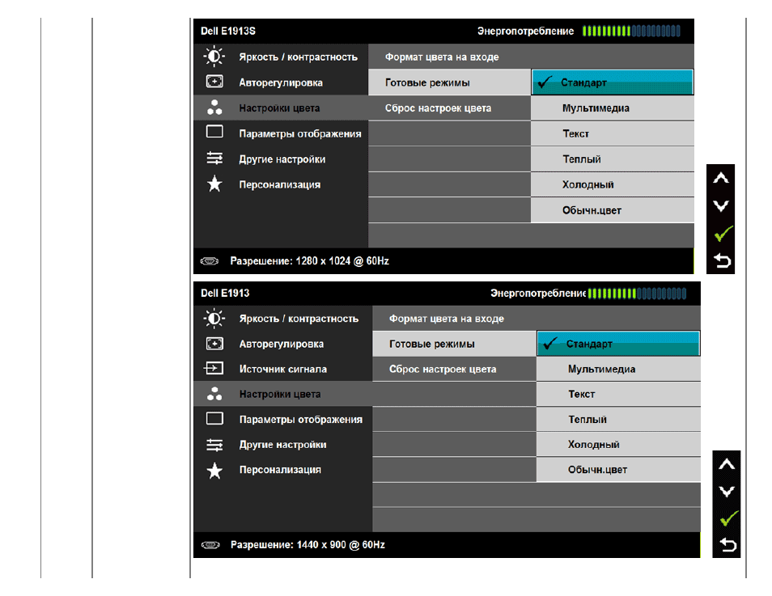772x596 pixels.
Task: Click the Энергопотребление bar in E1913S menu
Action: (631, 31)
